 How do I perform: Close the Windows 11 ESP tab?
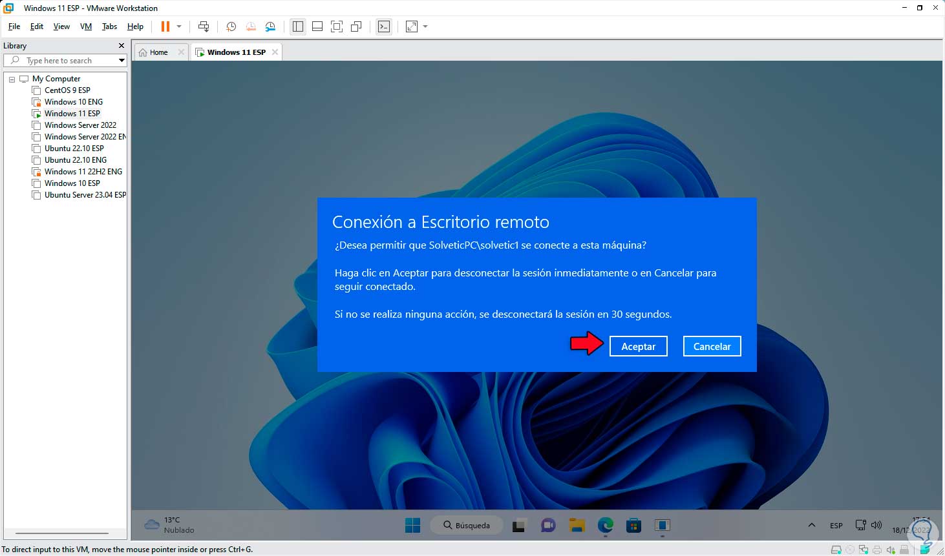(275, 52)
